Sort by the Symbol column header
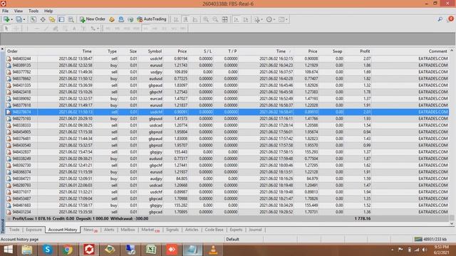 click(155, 51)
